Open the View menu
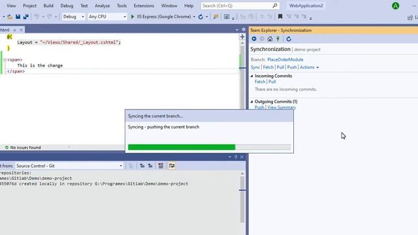This screenshot has height=235, width=418. 11,6
